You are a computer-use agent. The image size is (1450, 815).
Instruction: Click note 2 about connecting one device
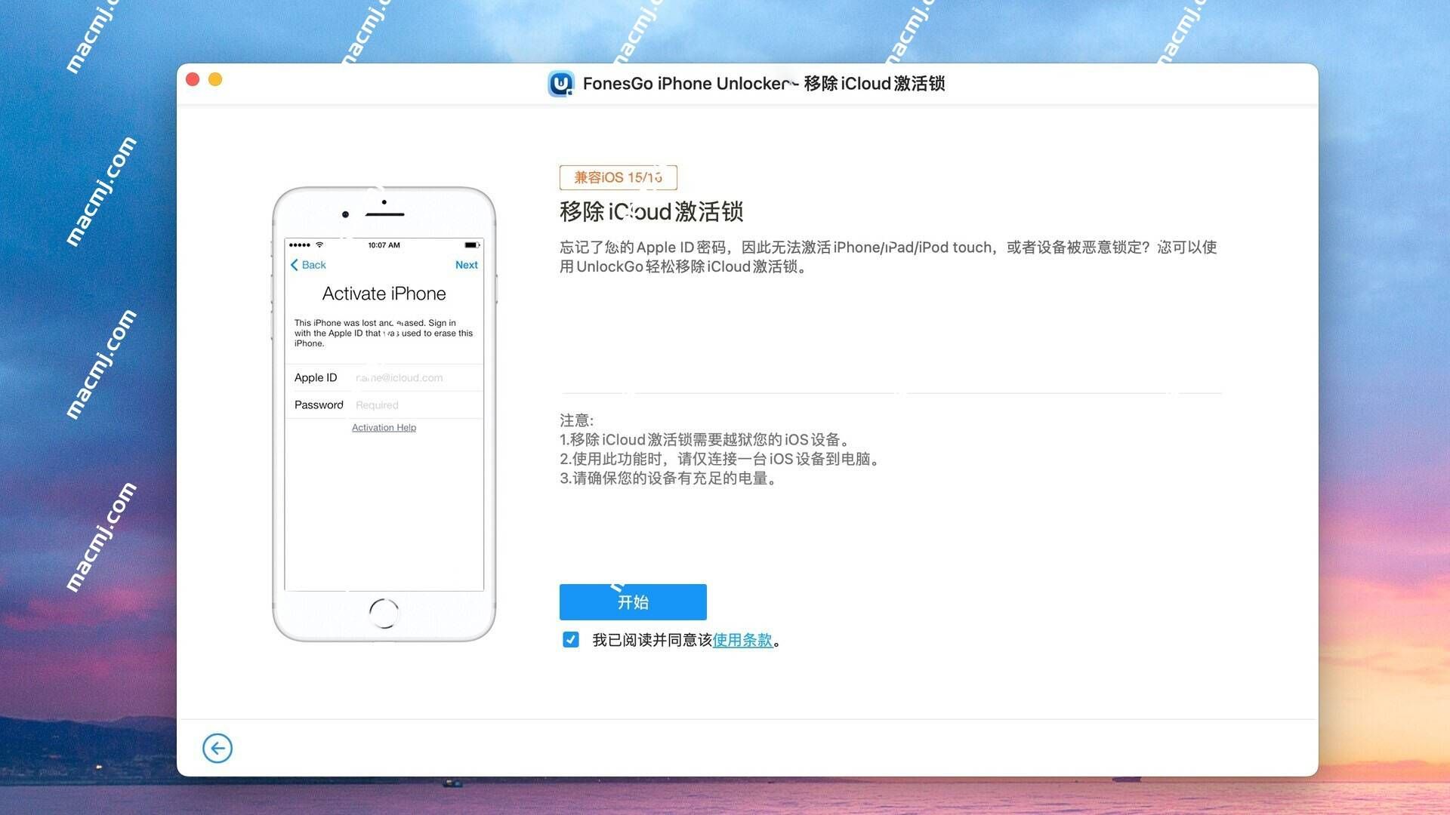(x=721, y=459)
